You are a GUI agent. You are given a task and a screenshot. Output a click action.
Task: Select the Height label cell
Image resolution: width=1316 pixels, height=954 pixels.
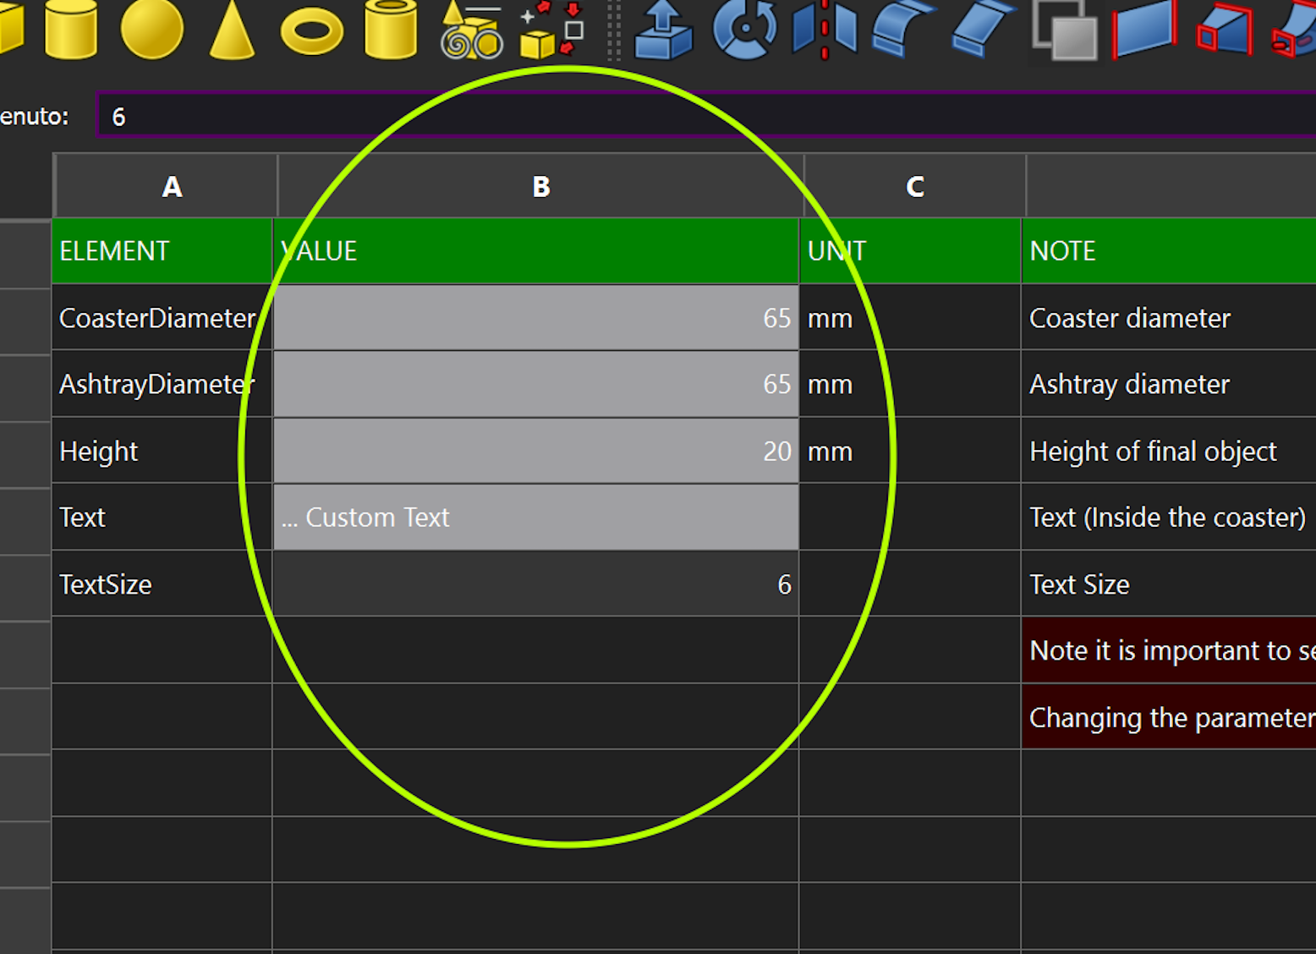pos(162,451)
